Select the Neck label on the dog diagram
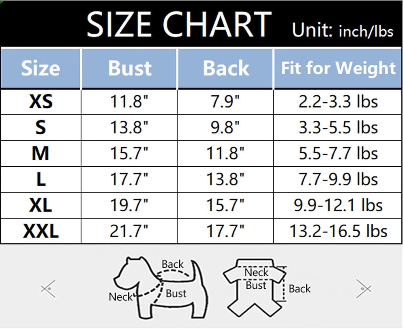 [120, 297]
